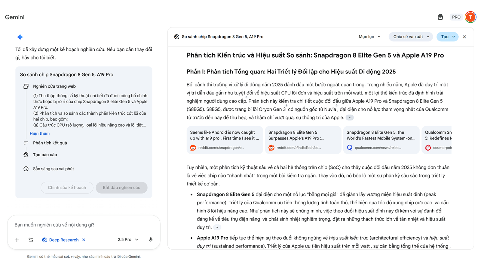Toggle the Deep Research tool chip
This screenshot has width=481, height=270.
pos(60,240)
